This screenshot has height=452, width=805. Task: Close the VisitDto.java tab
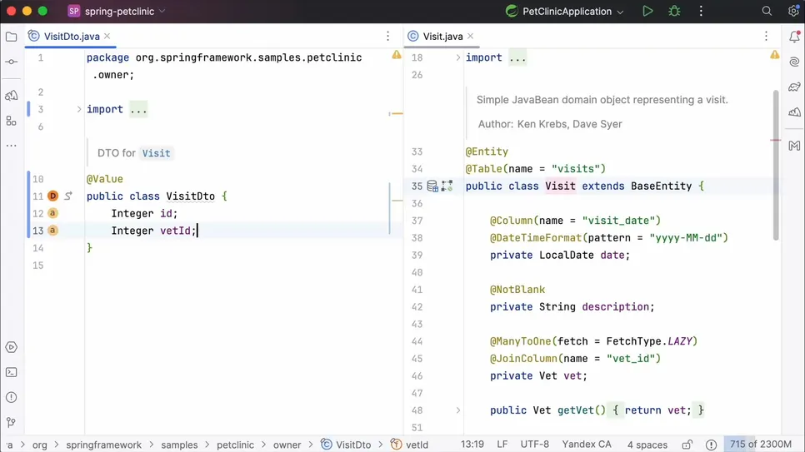(107, 36)
